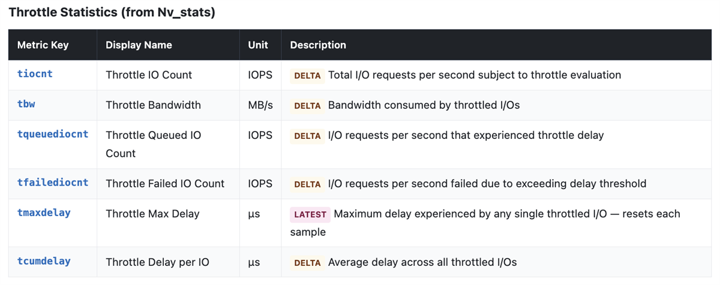Open the tcumdelay metric key
720x285 pixels.
(x=44, y=260)
